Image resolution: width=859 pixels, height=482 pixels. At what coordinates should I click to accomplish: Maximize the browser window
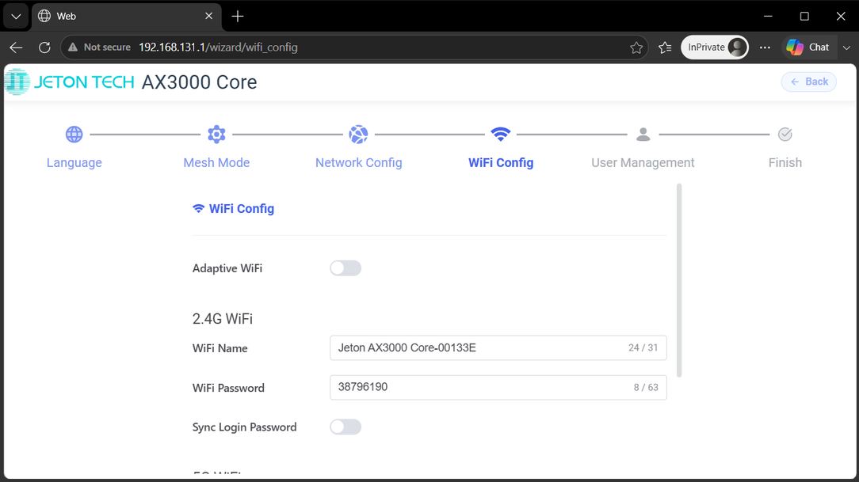pos(804,17)
